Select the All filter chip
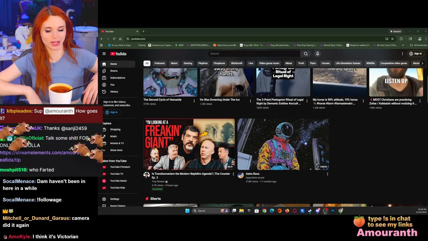Viewport: 428px width, 241px height. pos(147,63)
